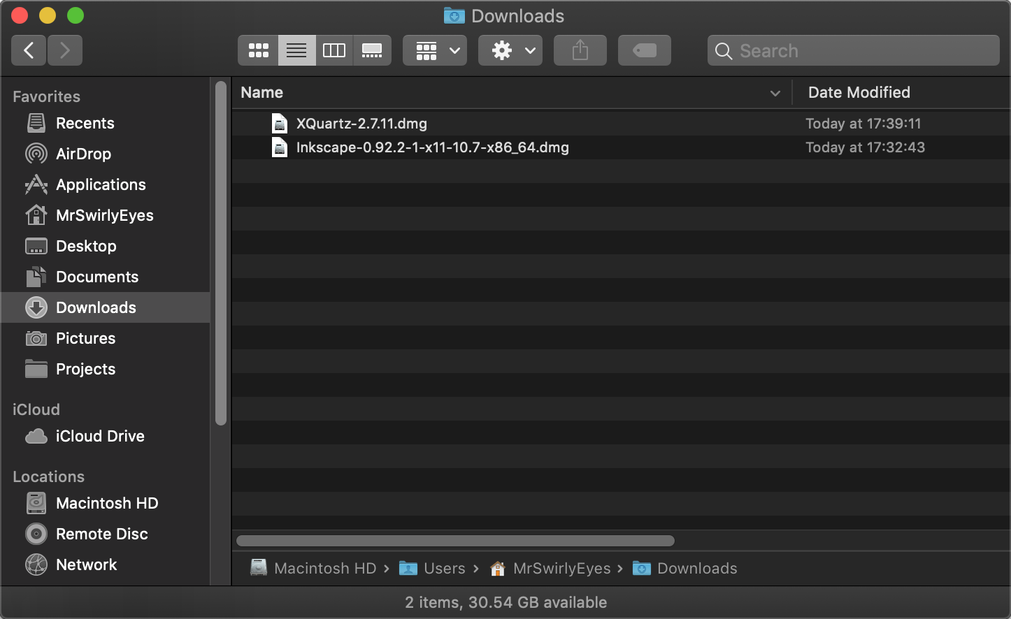Viewport: 1011px width, 619px height.
Task: Jump to Users folder in path bar
Action: pos(444,569)
